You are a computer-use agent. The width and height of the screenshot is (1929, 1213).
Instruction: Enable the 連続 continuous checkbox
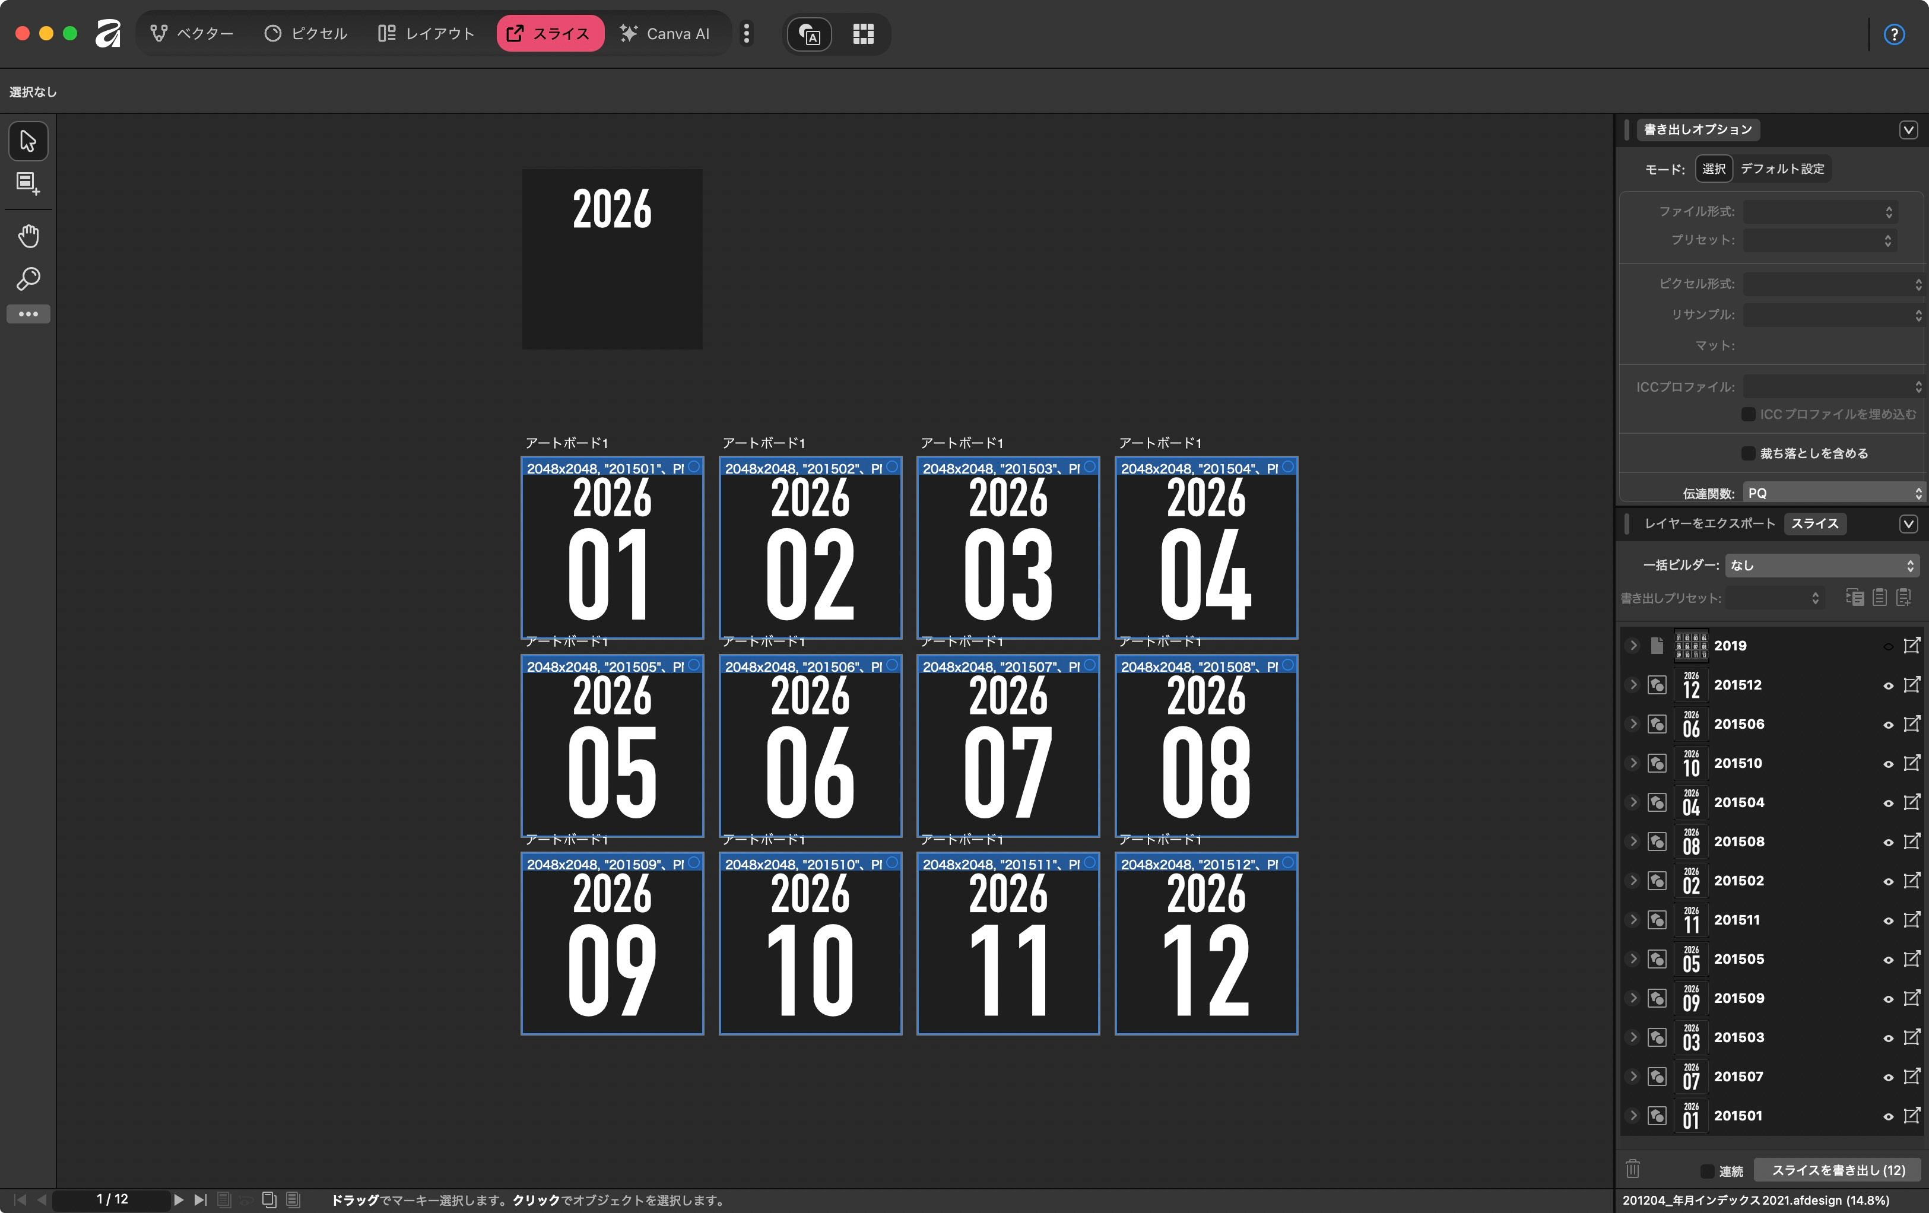[1707, 1170]
